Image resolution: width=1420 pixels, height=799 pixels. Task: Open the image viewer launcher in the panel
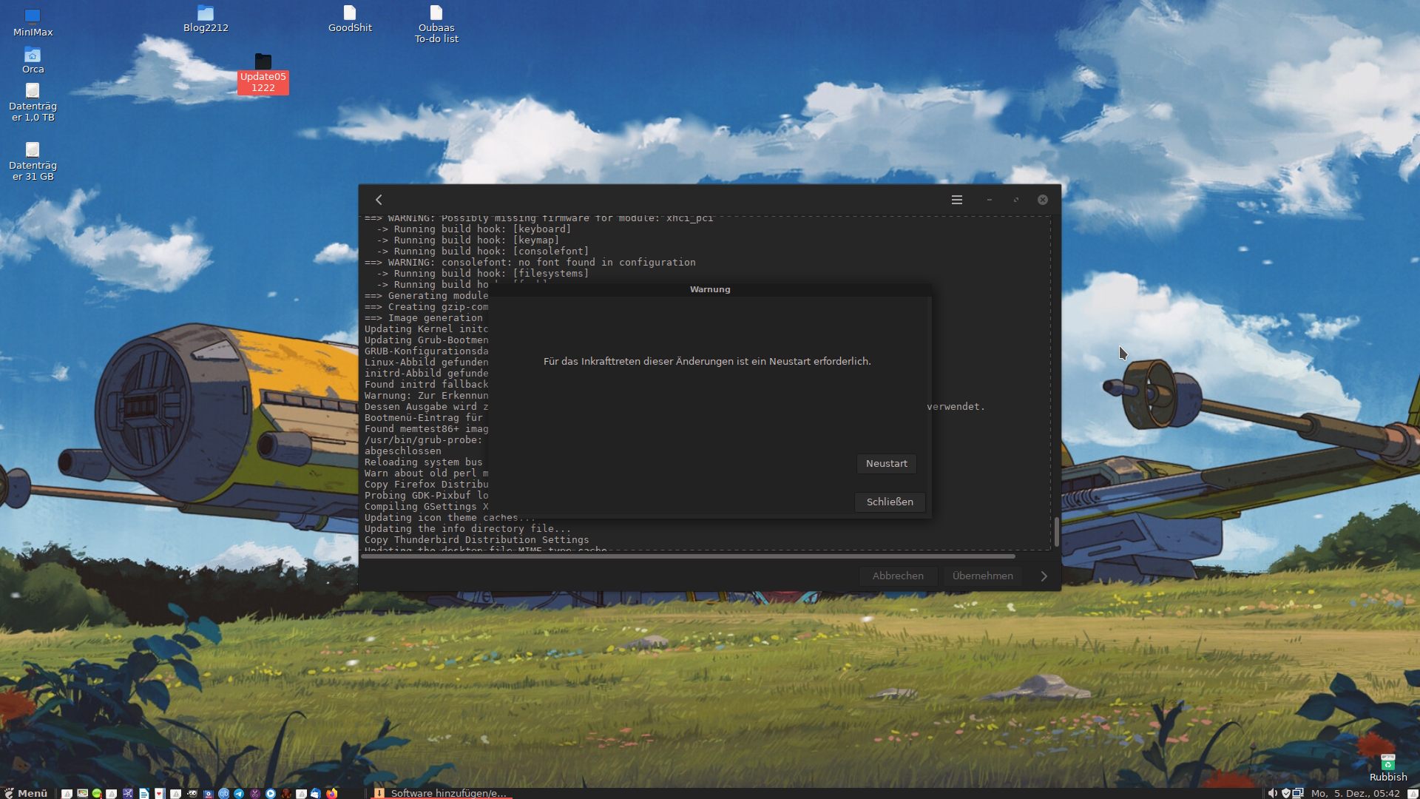[82, 793]
